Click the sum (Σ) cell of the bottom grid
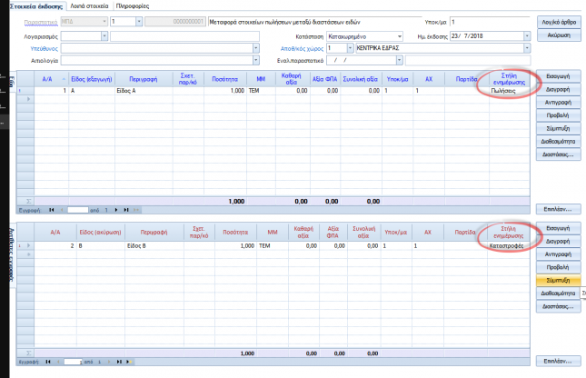Image resolution: width=586 pixels, height=378 pixels. [25, 353]
